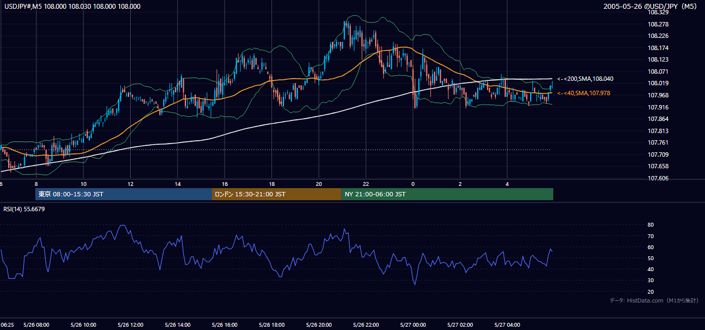Click the 107.761 price axis label
705x330 pixels.
[659, 142]
